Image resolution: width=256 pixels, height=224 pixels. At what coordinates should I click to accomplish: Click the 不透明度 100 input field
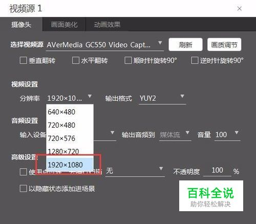pos(217,171)
